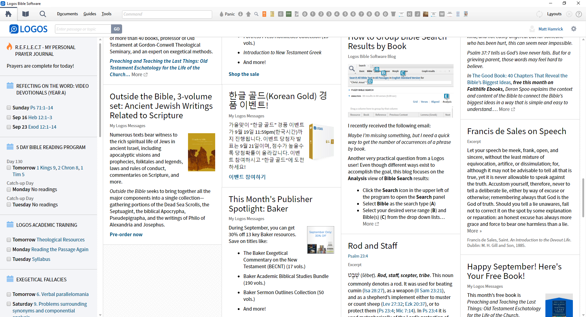Check the Sep 16 Heb 12:1–3 reading
This screenshot has height=317, width=586.
pos(9,117)
